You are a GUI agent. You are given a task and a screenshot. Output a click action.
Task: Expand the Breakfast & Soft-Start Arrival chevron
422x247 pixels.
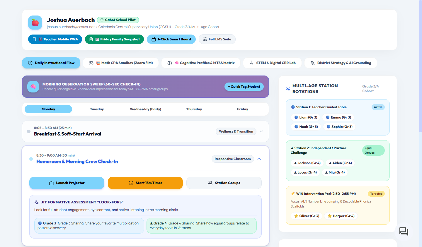(261, 131)
